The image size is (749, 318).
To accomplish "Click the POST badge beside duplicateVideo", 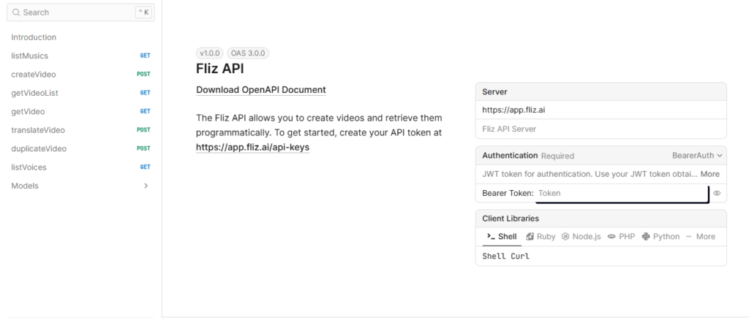I will [x=143, y=148].
